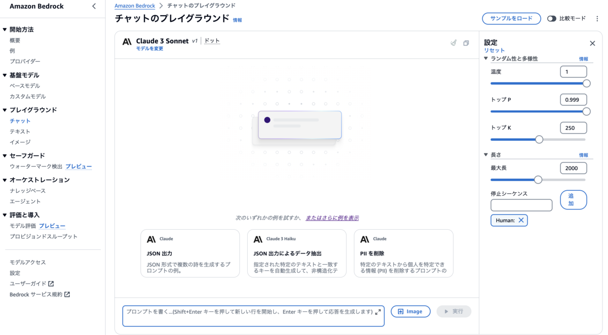
Task: Select チャット playground in sidebar
Action: (x=20, y=121)
